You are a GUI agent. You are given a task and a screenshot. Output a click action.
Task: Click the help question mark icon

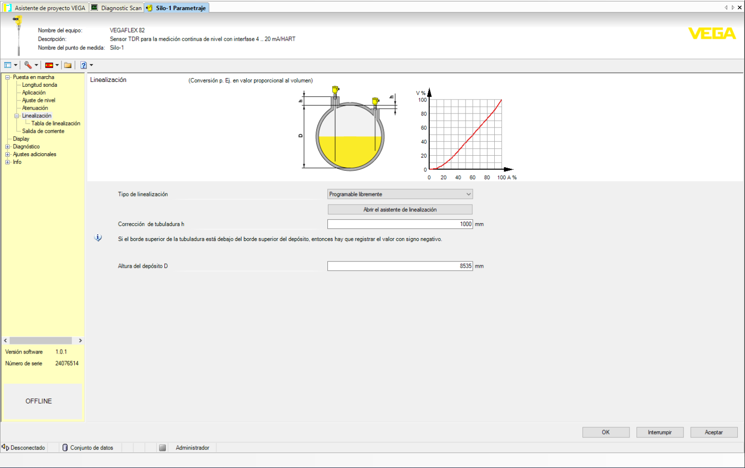[82, 65]
